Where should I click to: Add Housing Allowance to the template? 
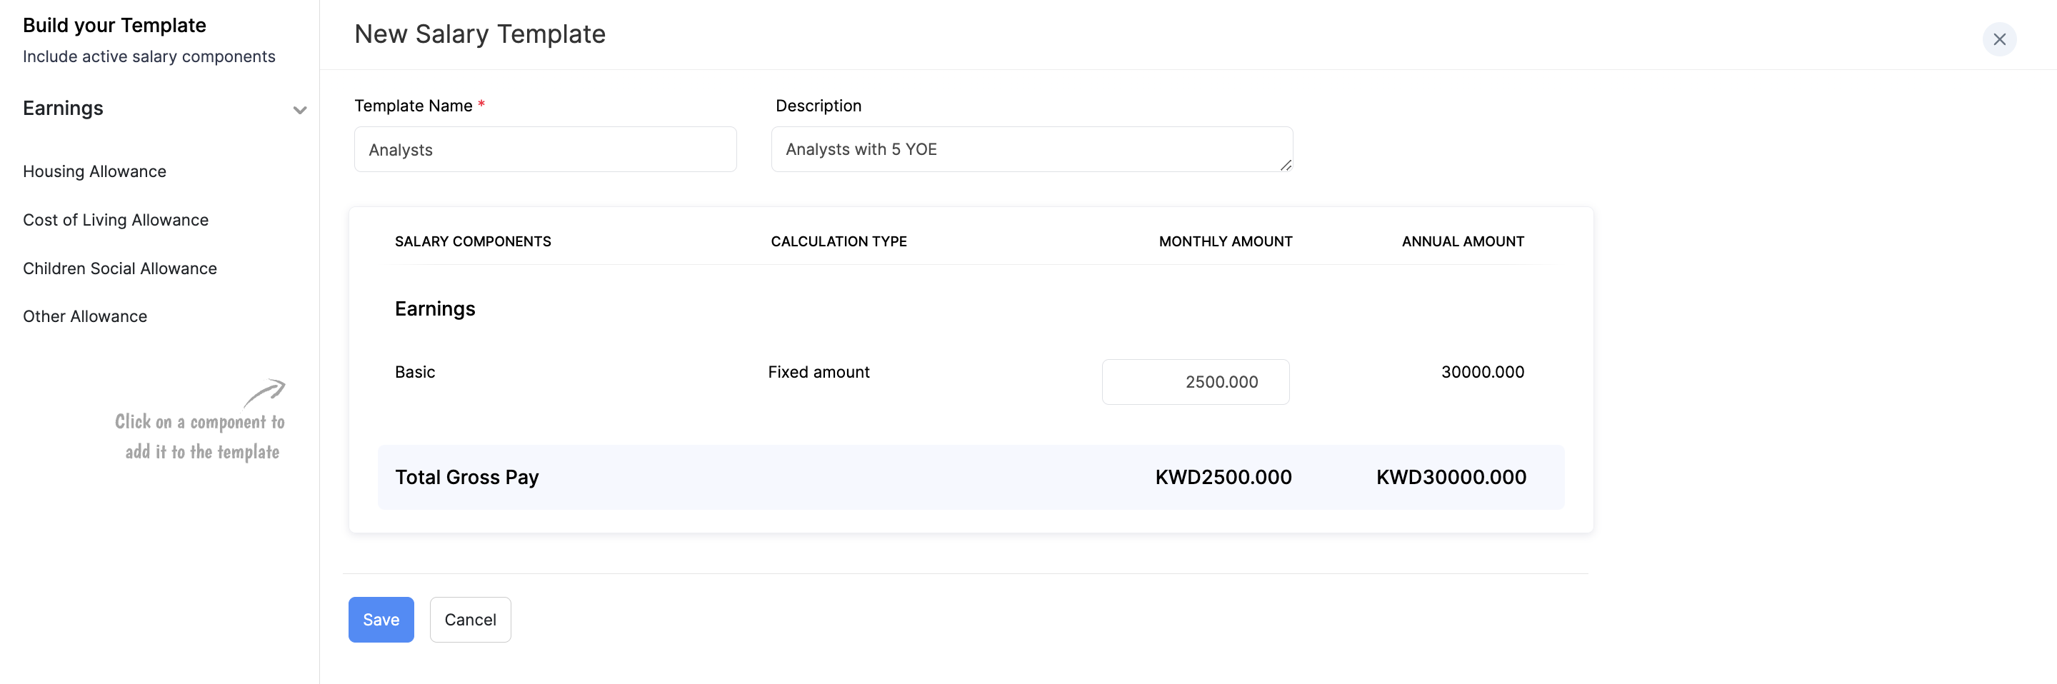click(x=94, y=171)
